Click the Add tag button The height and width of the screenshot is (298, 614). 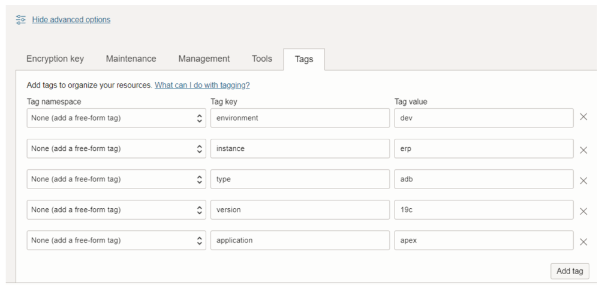[x=570, y=271]
